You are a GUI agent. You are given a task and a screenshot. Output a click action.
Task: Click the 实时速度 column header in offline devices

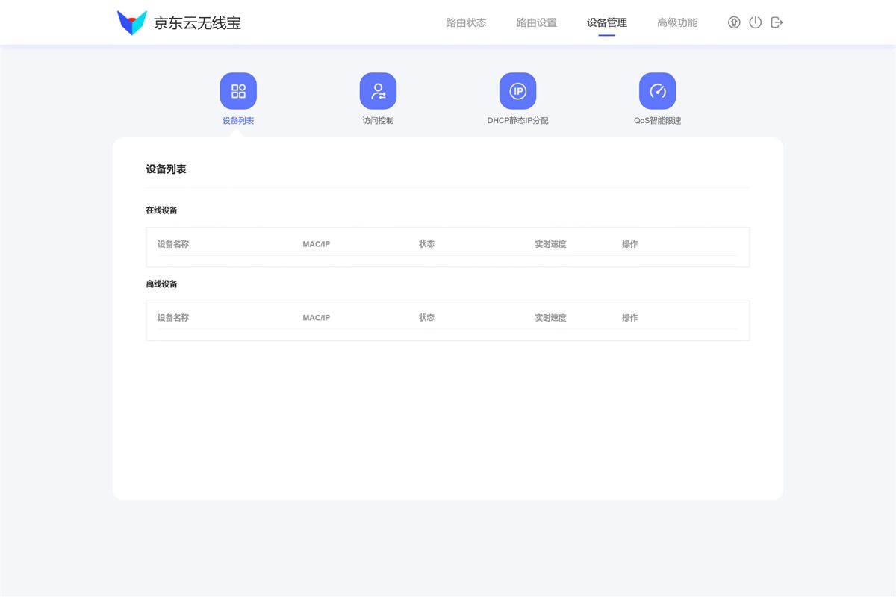click(550, 317)
